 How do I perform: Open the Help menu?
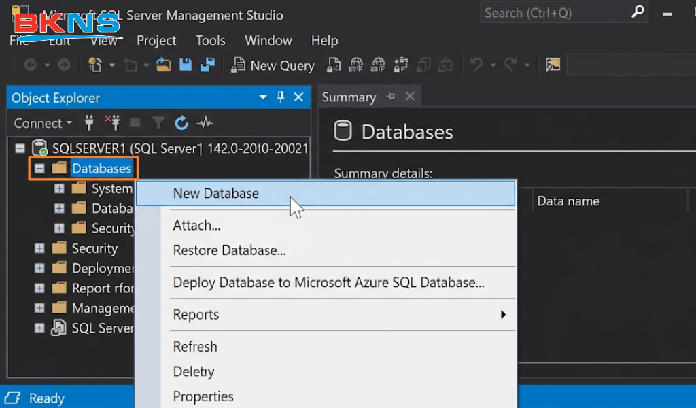click(x=324, y=40)
